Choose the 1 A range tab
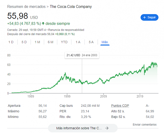The image size is (164, 133). tap(78, 42)
